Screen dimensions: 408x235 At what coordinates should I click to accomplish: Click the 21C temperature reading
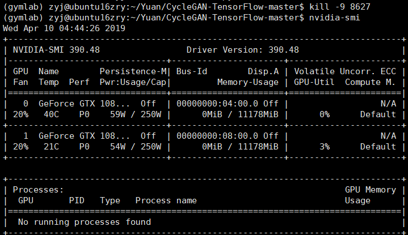(46, 147)
